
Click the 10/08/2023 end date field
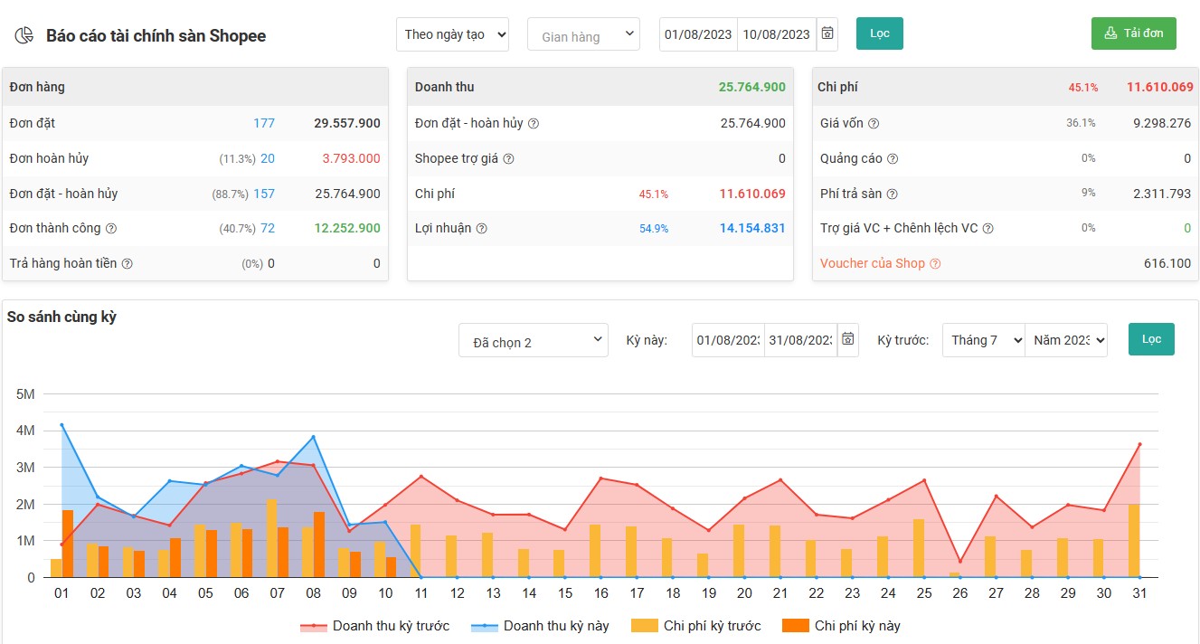777,34
